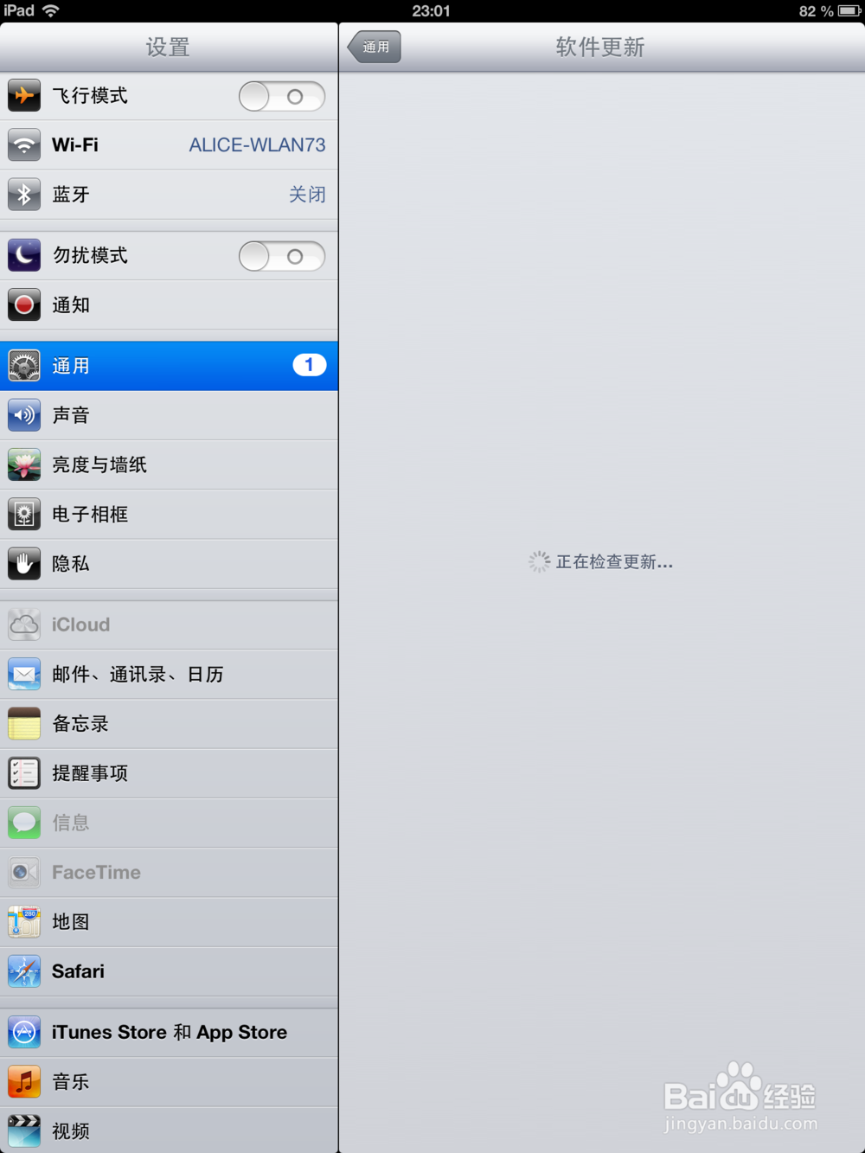Select the Bluetooth (蓝牙) settings icon

tap(23, 195)
